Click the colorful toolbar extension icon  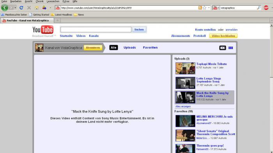coord(44,8)
